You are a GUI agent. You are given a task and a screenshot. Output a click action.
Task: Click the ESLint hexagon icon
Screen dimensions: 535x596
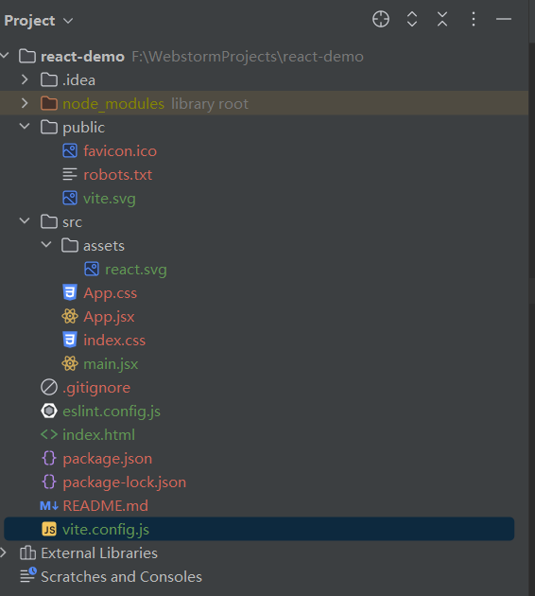pos(49,411)
